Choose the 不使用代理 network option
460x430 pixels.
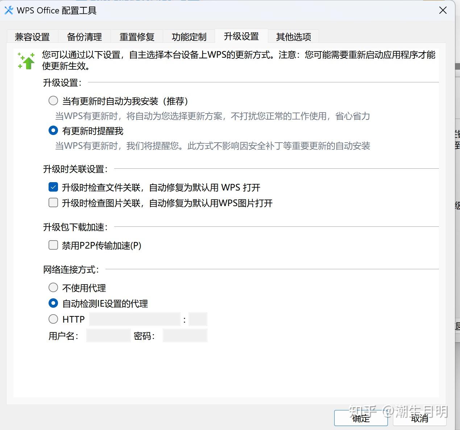pyautogui.click(x=53, y=287)
